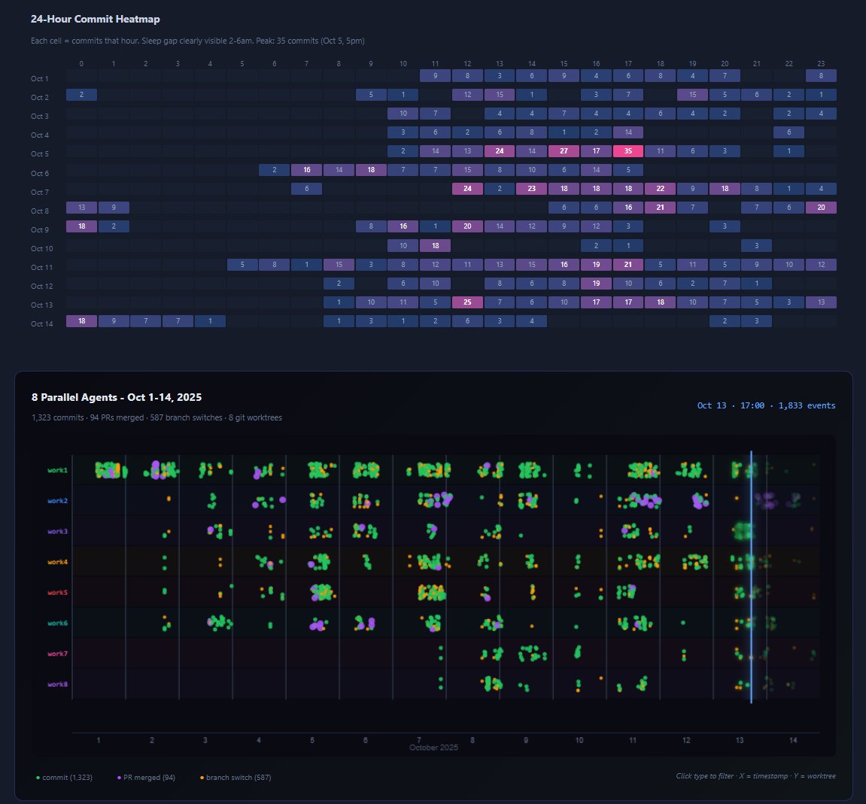Click the 'Oct 13 · 17:00 · 1,833 events' readout
Viewport: 866px width, 804px height.
pos(766,405)
